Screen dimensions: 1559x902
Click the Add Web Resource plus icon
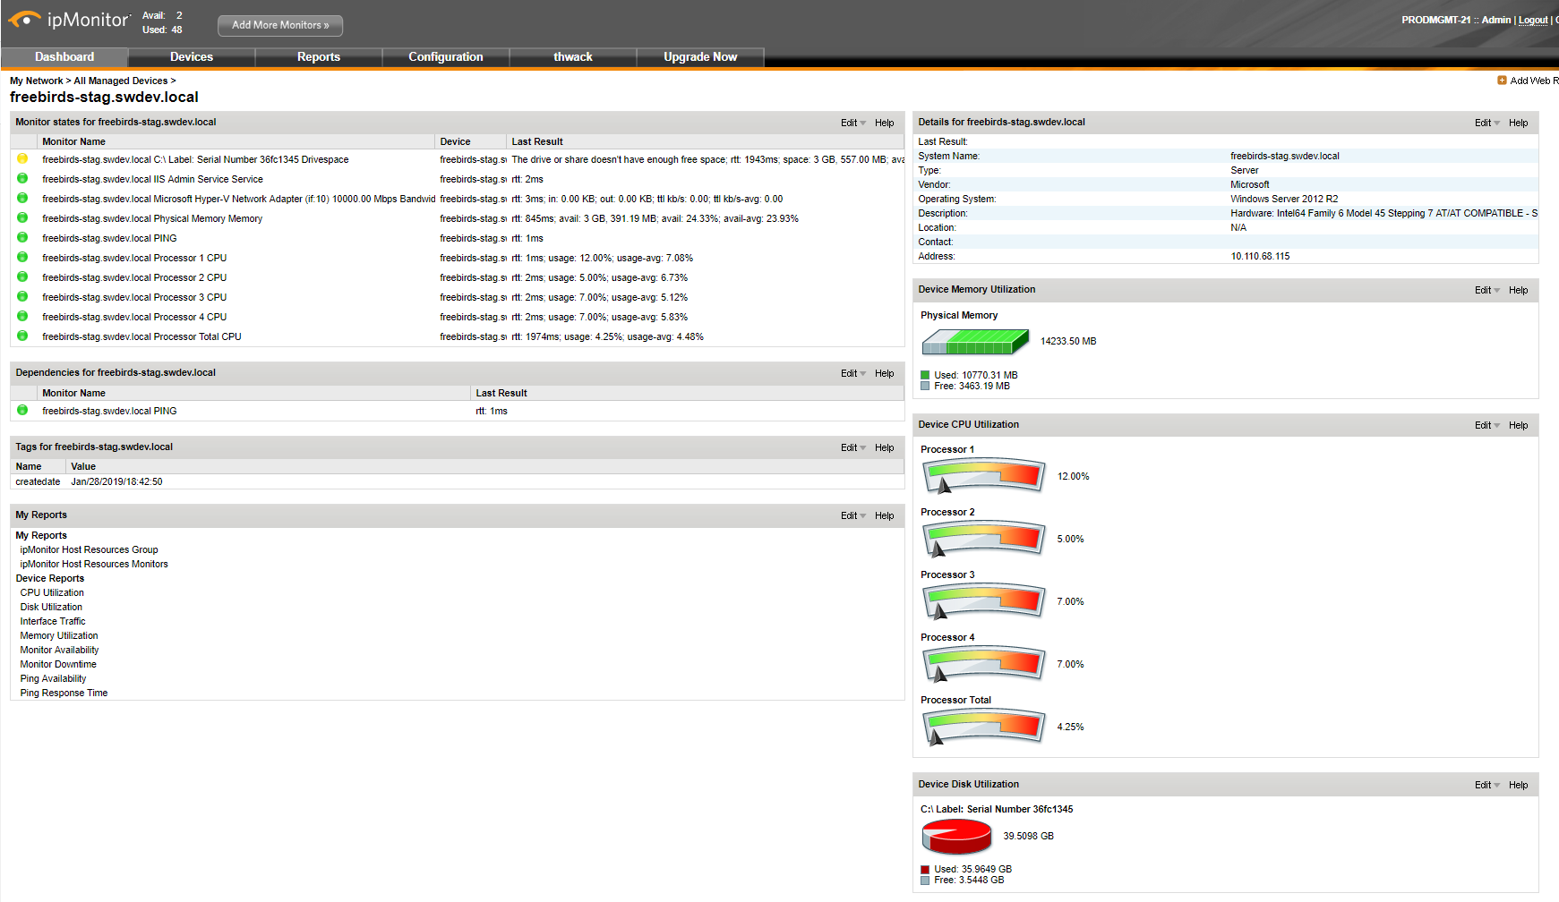[x=1502, y=81]
